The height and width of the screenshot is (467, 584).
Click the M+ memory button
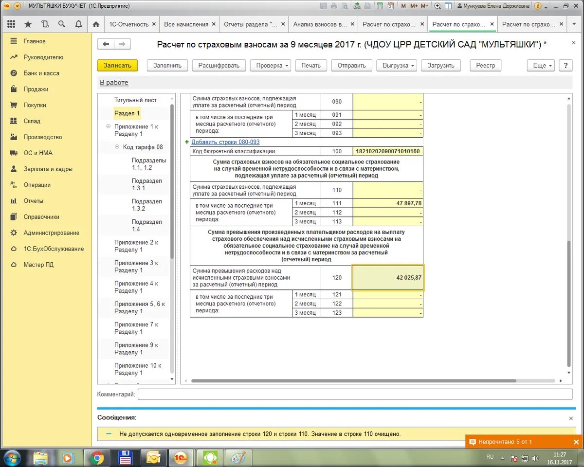pos(414,6)
